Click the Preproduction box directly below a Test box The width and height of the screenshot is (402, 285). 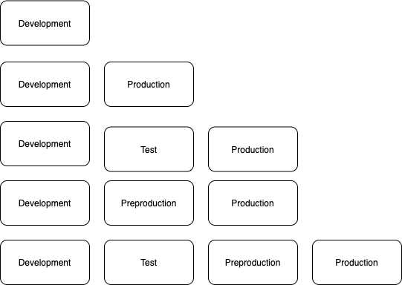[149, 203]
